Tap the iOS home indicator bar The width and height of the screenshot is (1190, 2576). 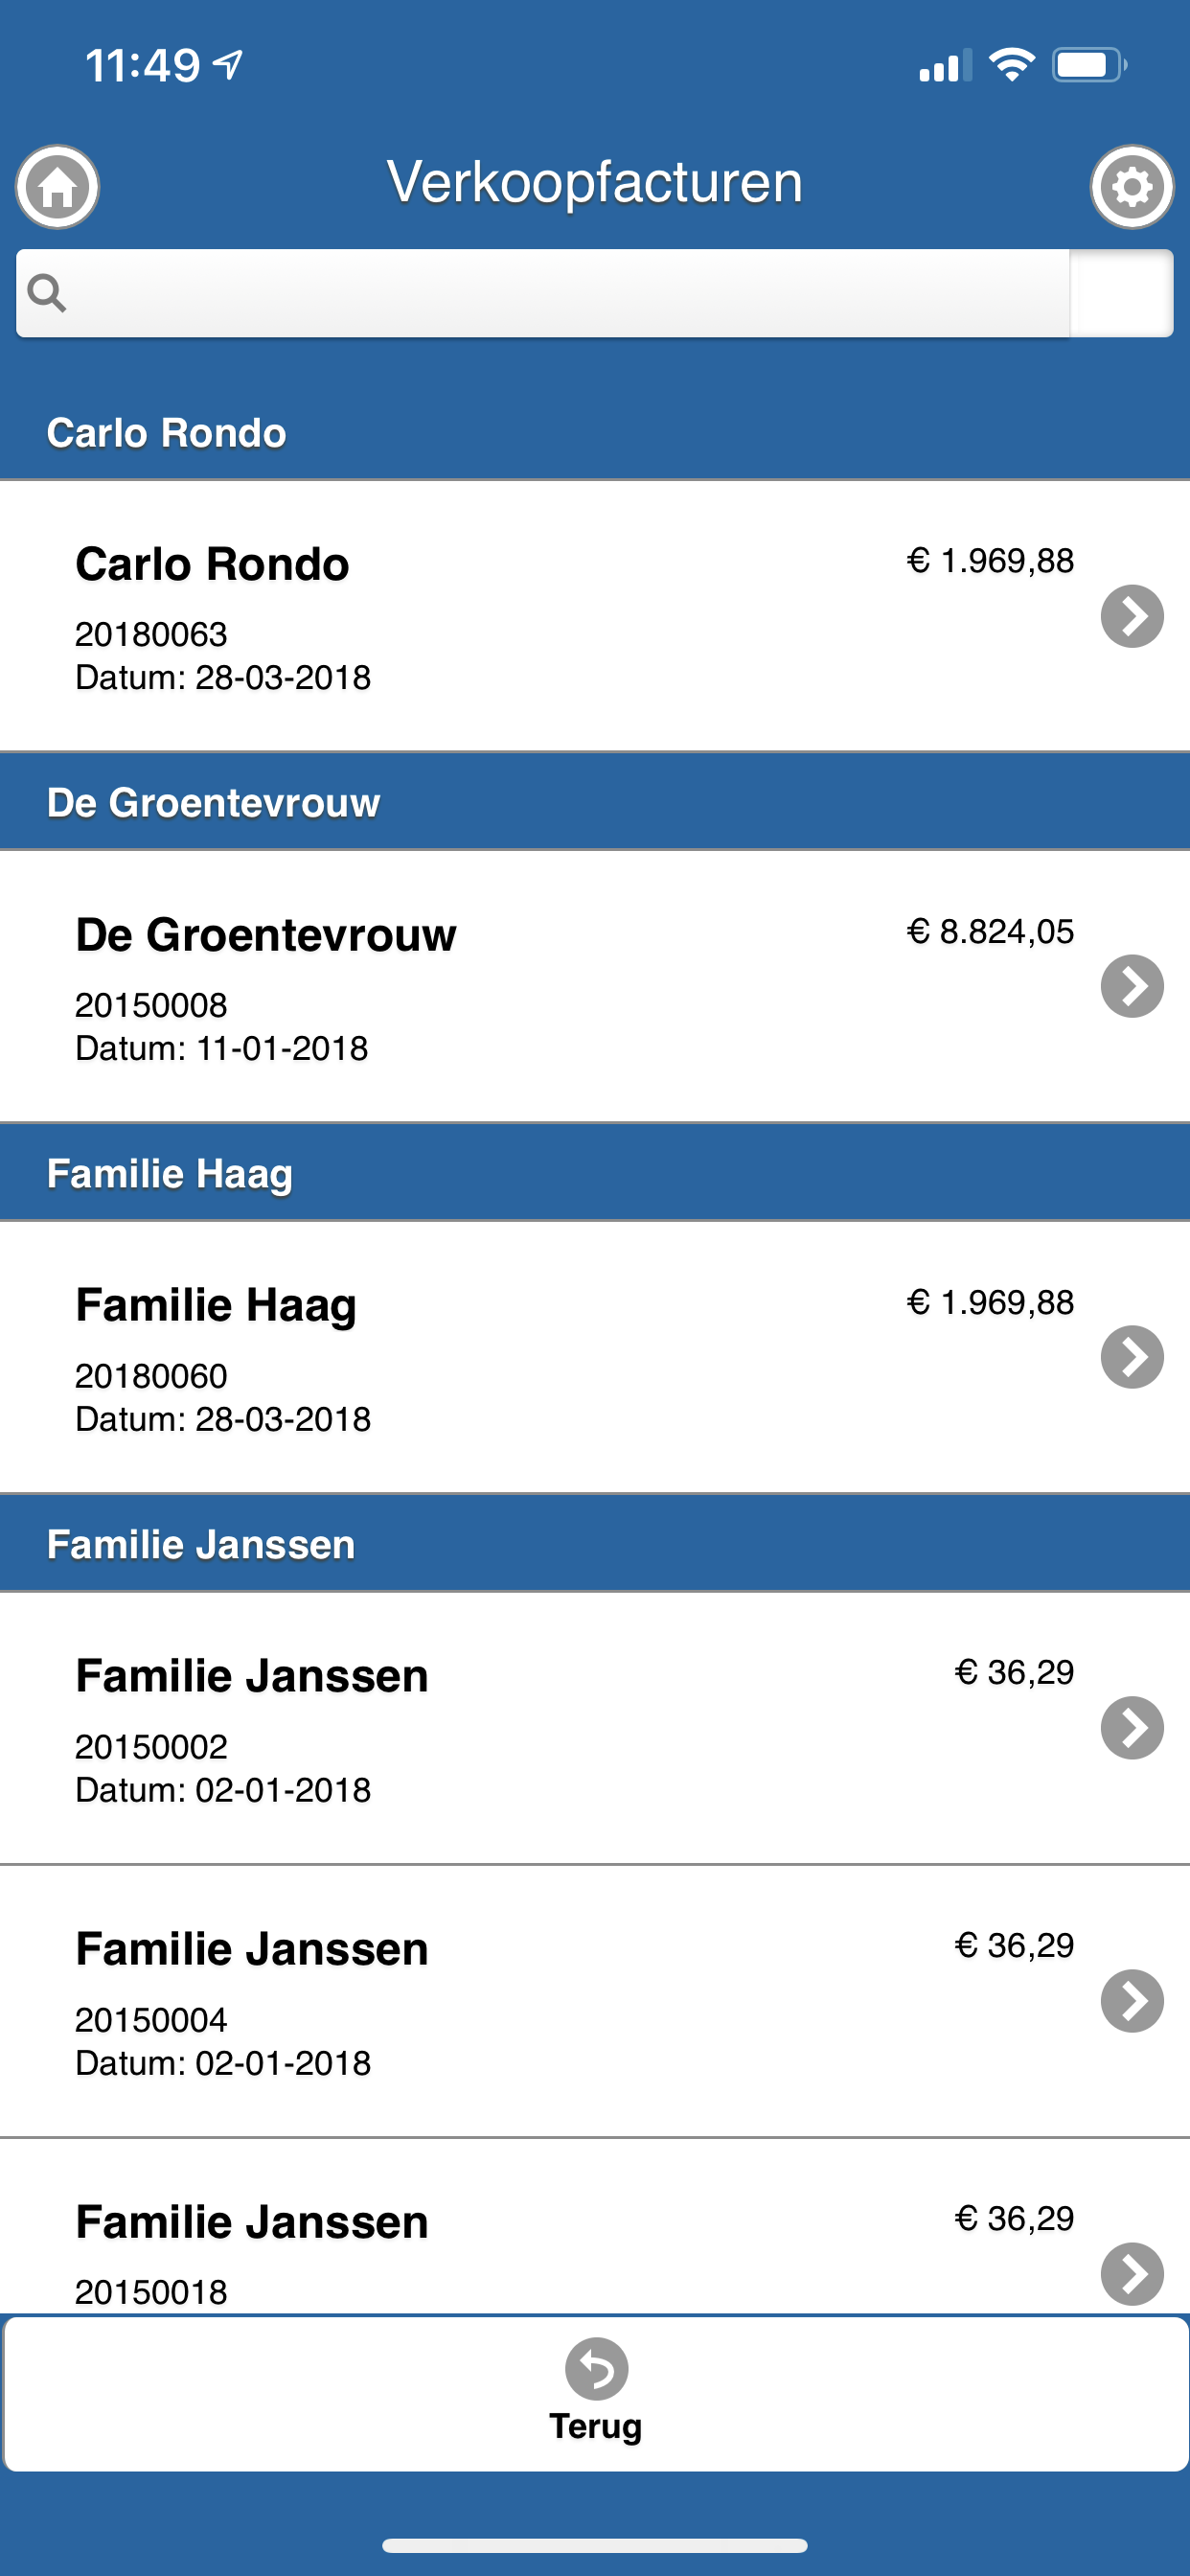point(594,2545)
